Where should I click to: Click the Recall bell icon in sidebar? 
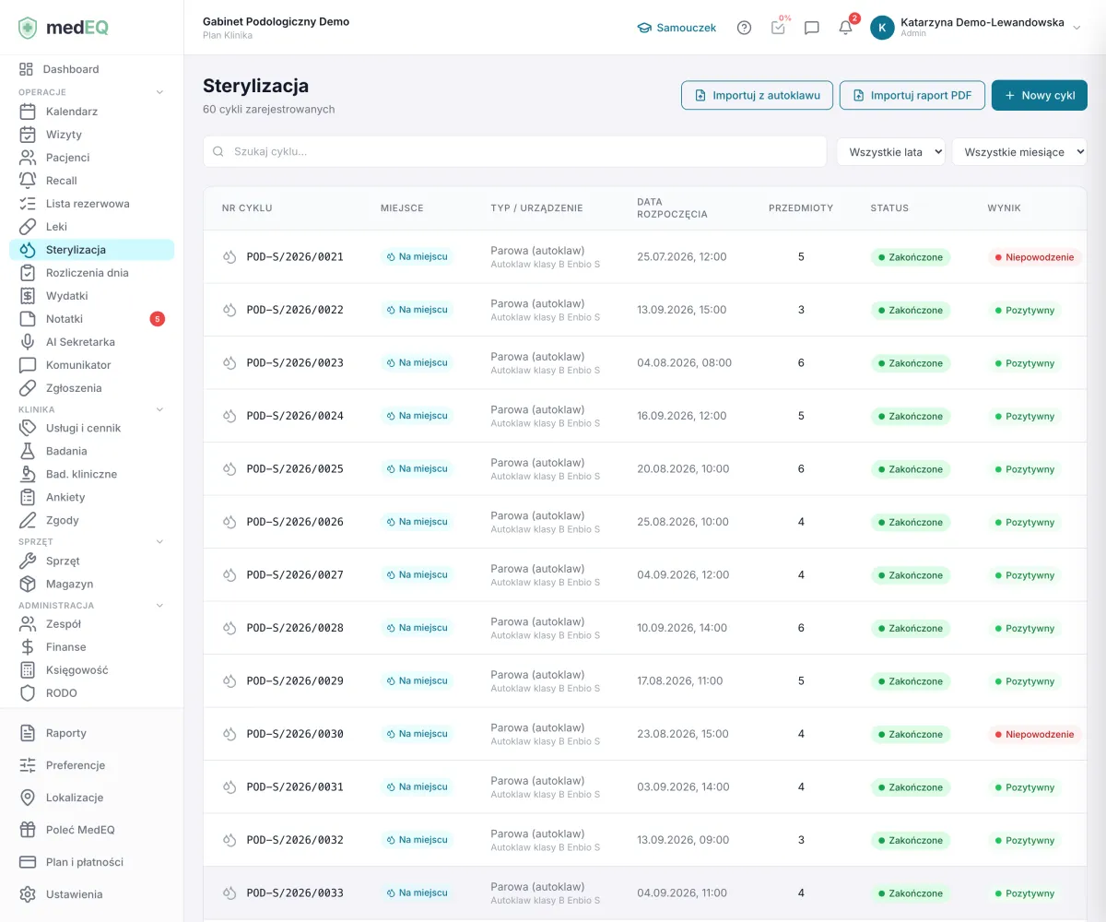click(x=28, y=181)
